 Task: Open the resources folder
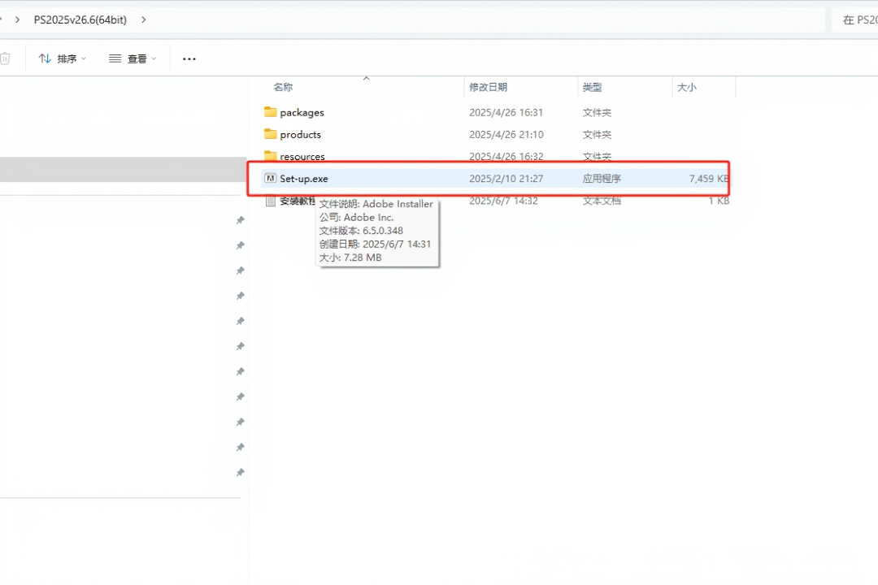pos(302,156)
